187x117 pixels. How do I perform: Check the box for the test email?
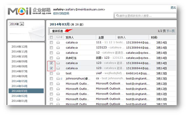coord(51,73)
